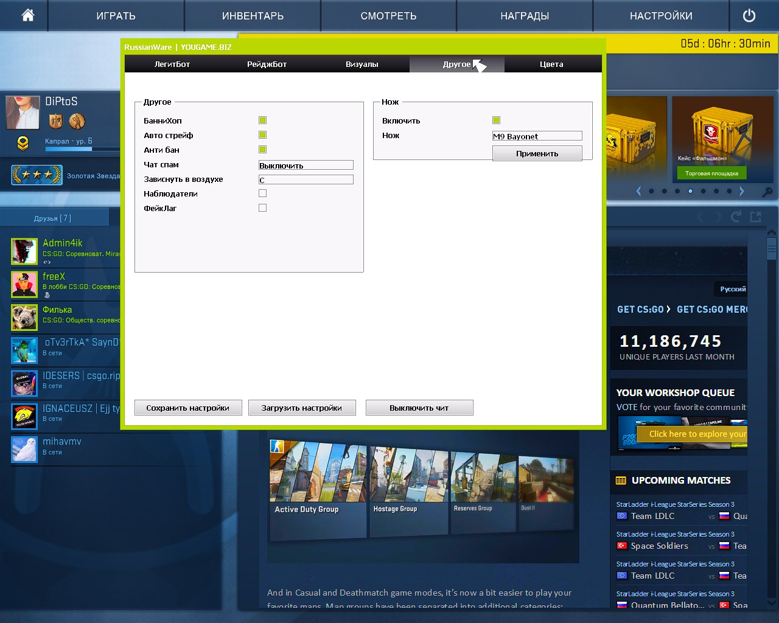779x623 pixels.
Task: Open the НАСТРОЙКИ menu
Action: (x=661, y=16)
